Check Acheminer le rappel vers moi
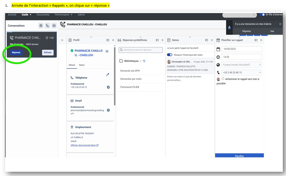 click(x=223, y=79)
